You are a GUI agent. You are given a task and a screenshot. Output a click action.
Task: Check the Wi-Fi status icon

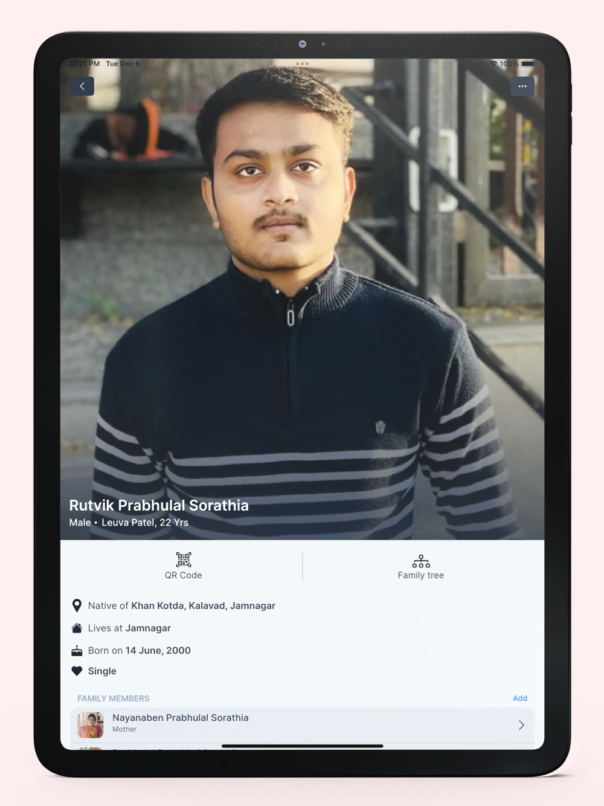click(x=493, y=63)
